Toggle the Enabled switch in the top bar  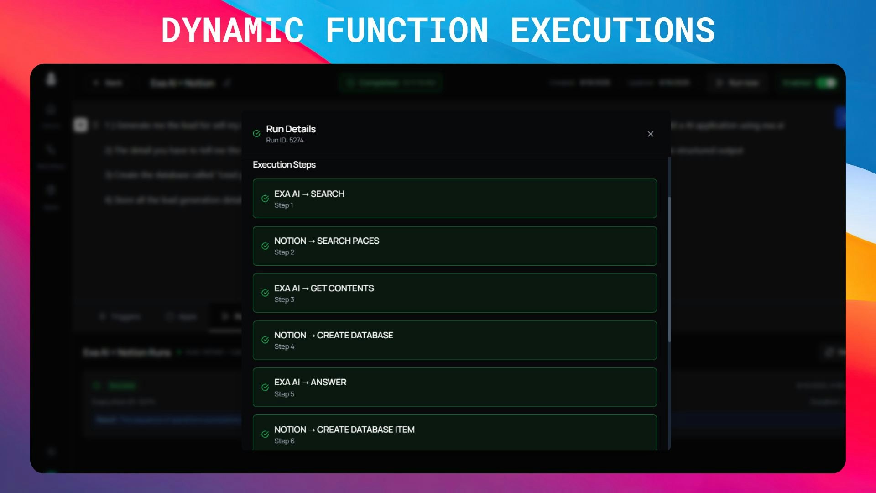(826, 83)
